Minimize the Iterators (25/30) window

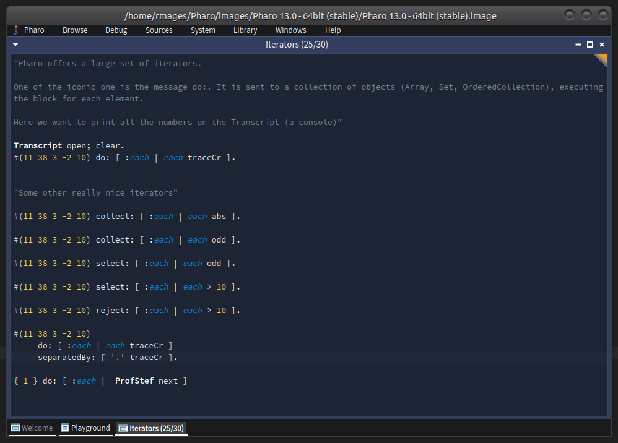578,45
